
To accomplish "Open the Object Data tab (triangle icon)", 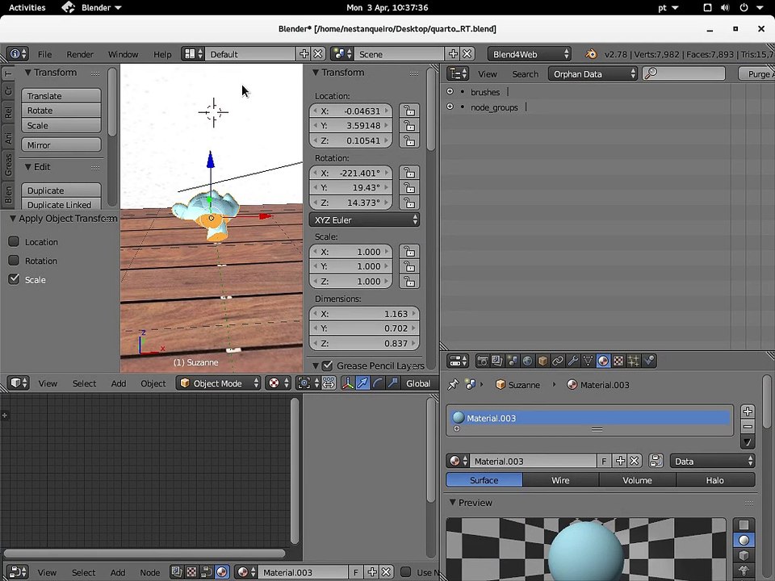I will point(588,362).
